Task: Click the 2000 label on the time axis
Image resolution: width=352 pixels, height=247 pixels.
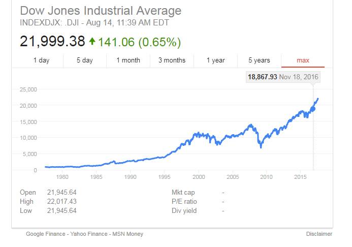Action: 199,177
